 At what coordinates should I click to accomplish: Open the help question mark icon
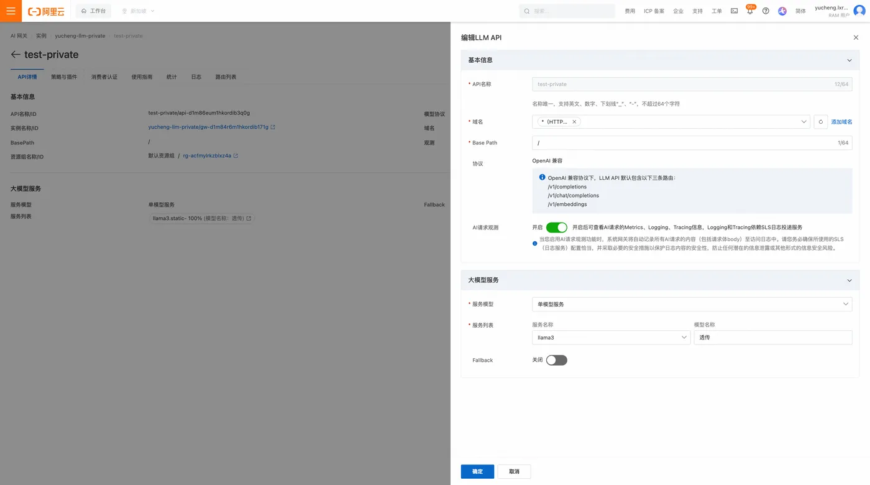click(766, 11)
